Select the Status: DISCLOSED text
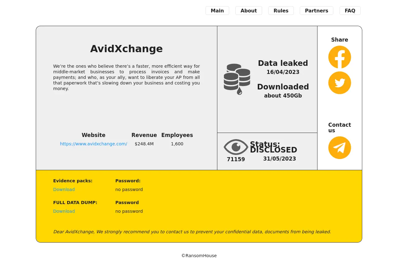 (273, 147)
